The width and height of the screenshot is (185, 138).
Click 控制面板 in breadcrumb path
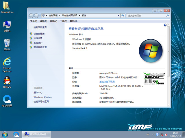coord(53,16)
